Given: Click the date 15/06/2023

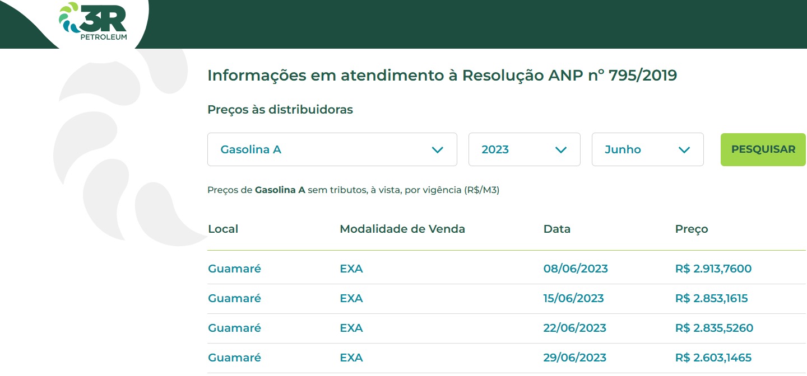Looking at the screenshot, I should (x=573, y=298).
